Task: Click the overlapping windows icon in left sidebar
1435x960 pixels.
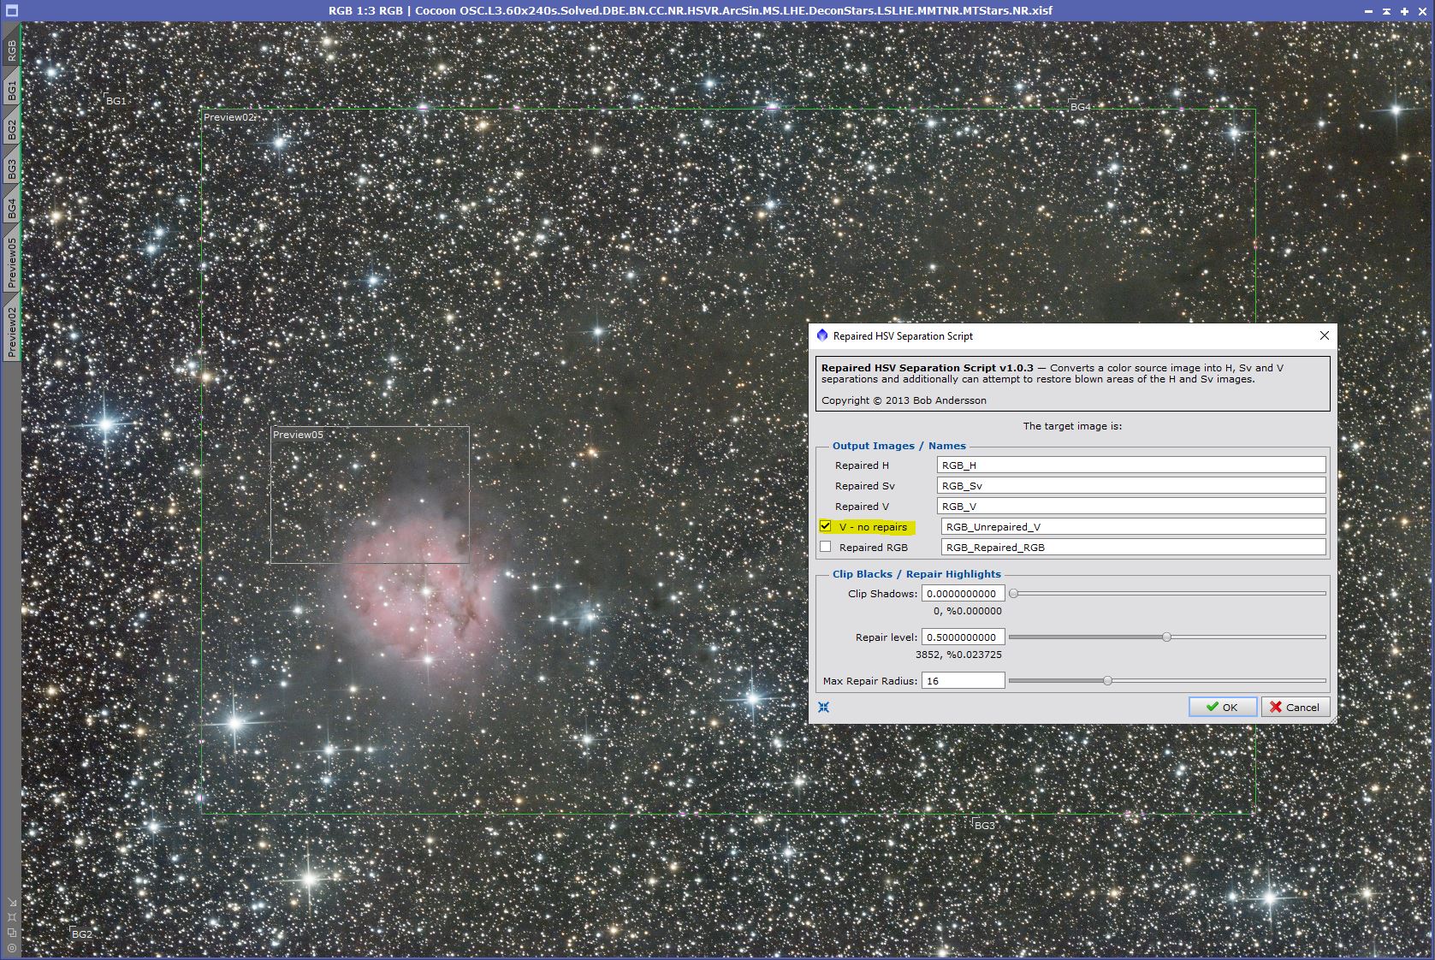Action: [x=12, y=933]
